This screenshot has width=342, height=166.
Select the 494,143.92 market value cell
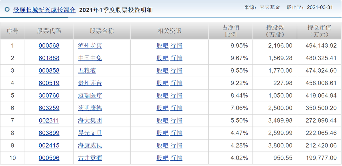pos(319,46)
